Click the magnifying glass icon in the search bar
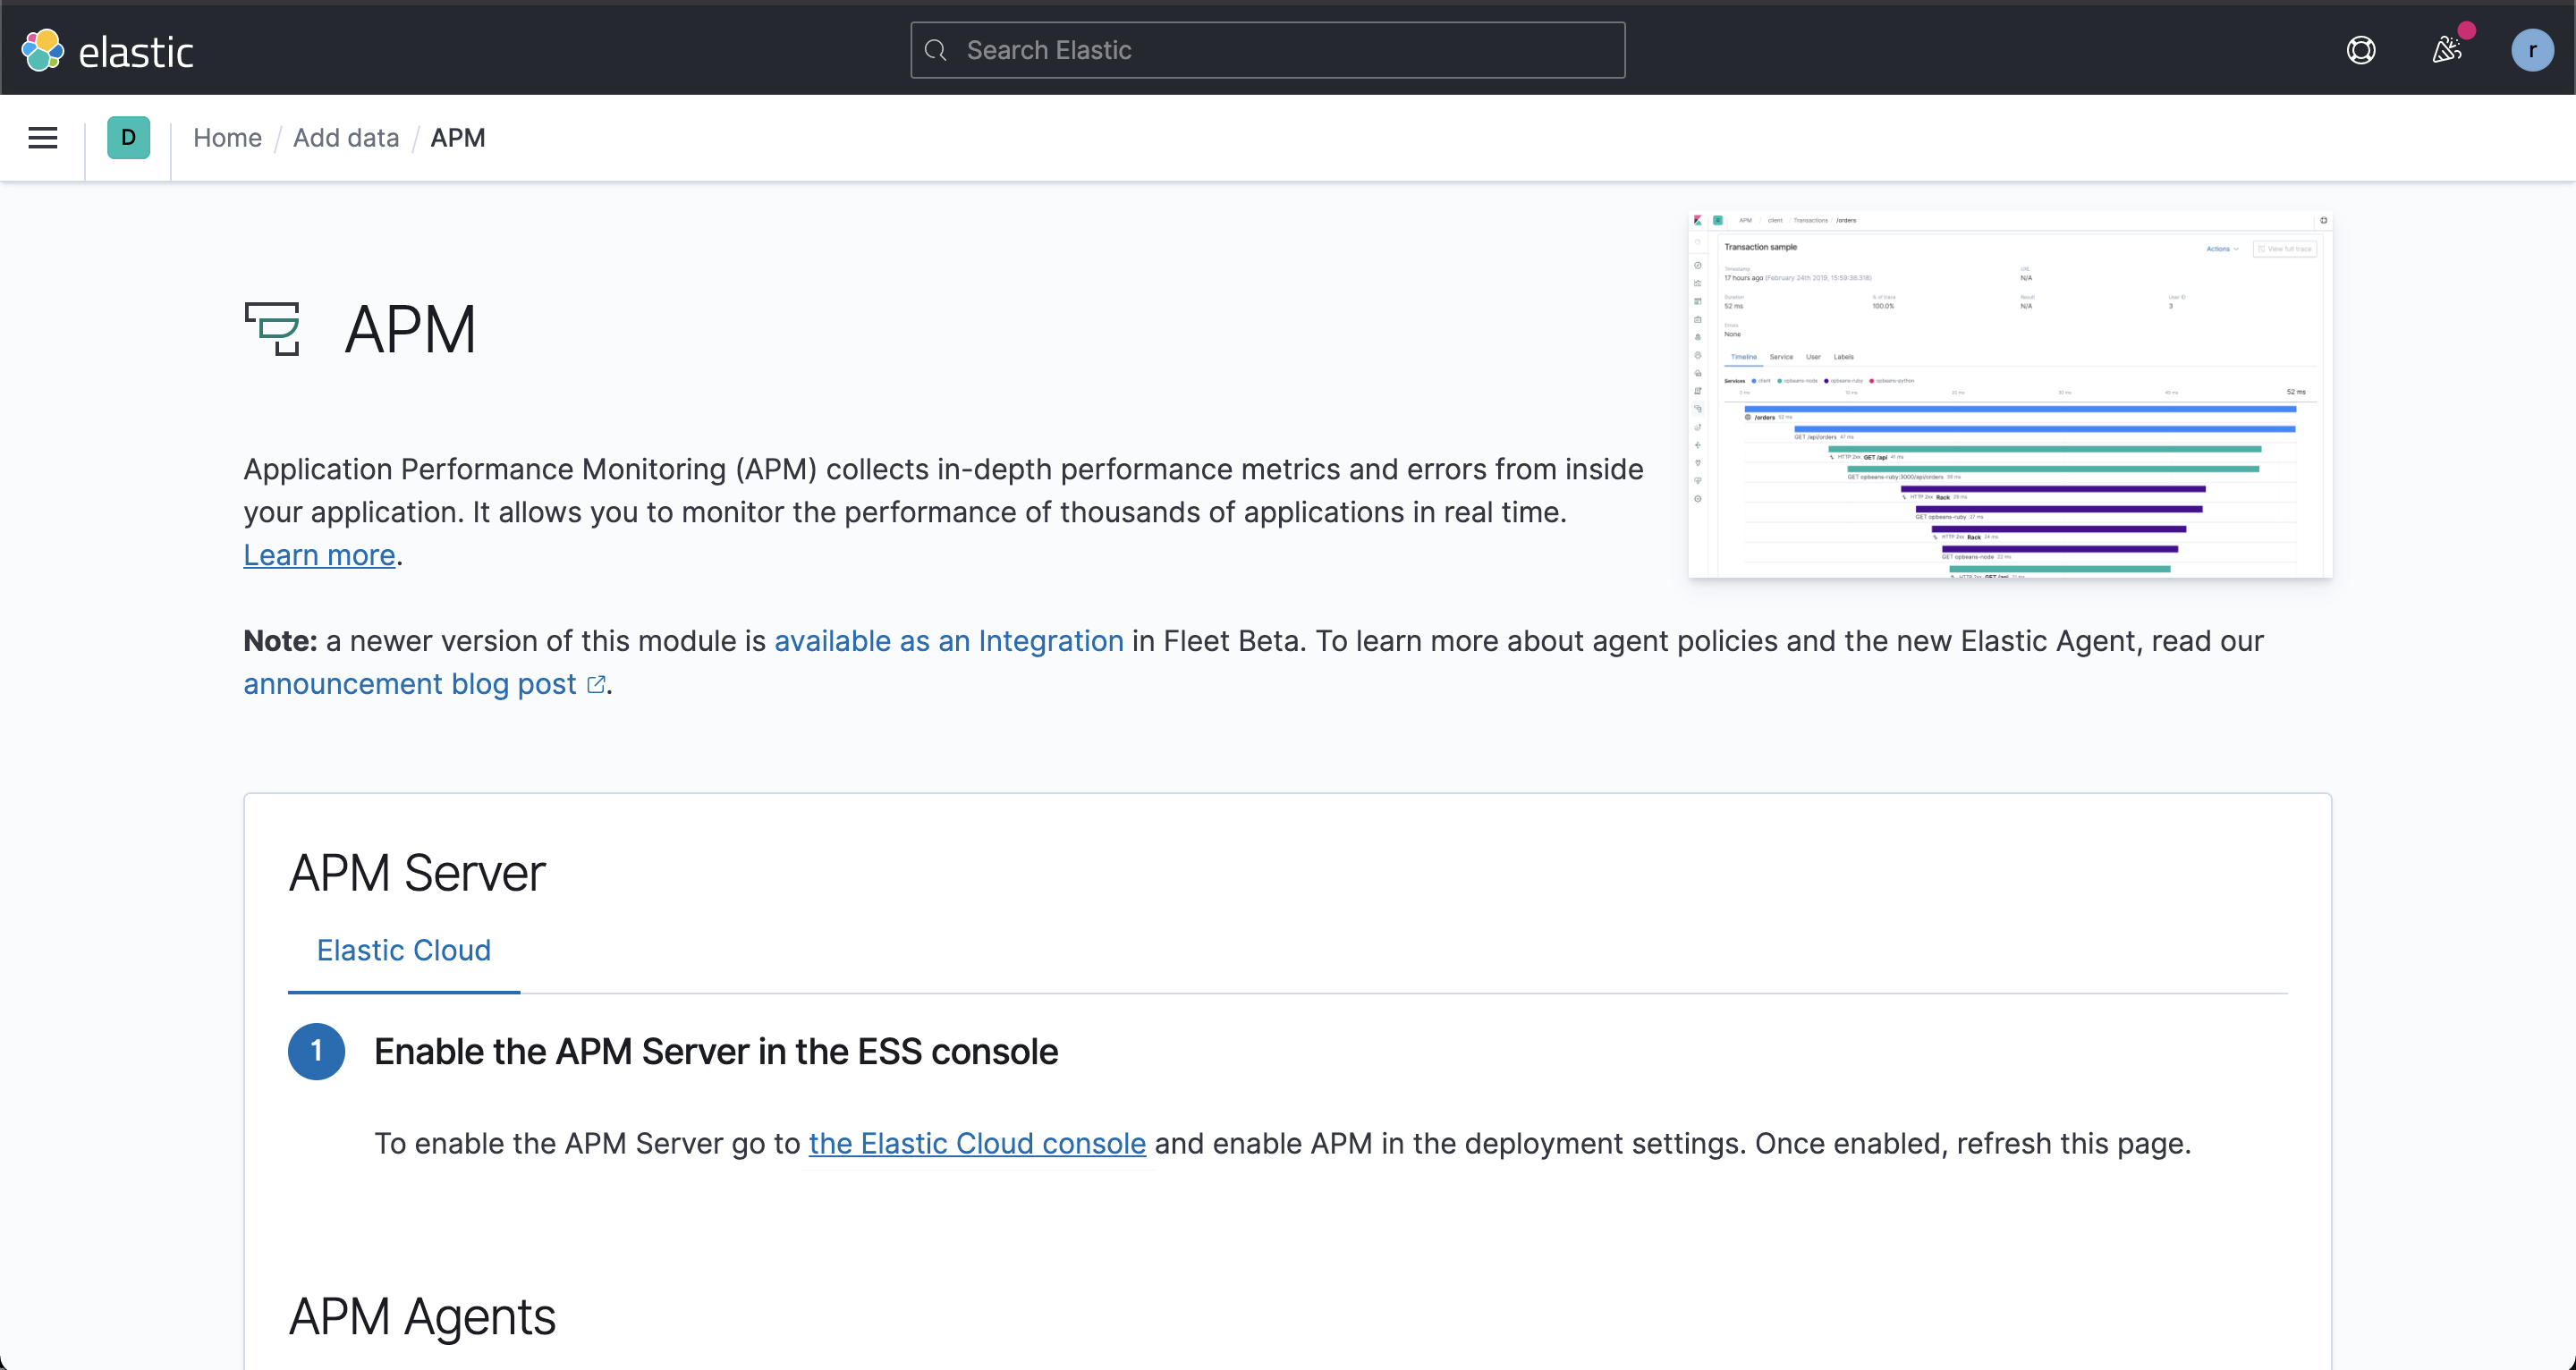This screenshot has width=2576, height=1370. pos(936,50)
